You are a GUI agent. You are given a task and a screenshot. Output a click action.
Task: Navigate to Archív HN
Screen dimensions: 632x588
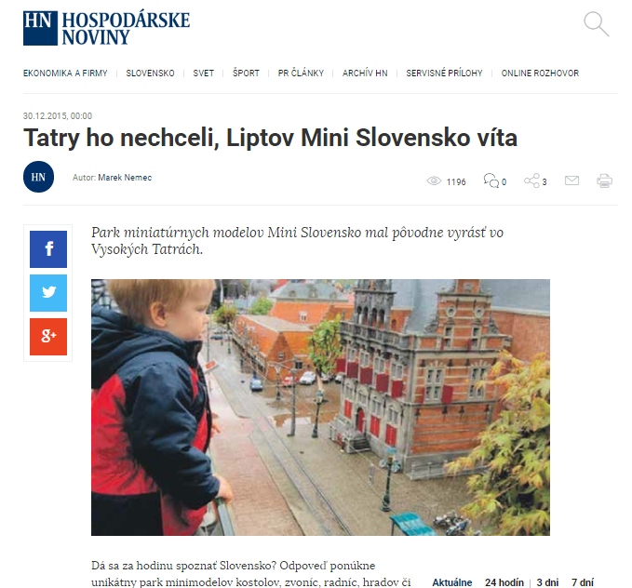(365, 73)
